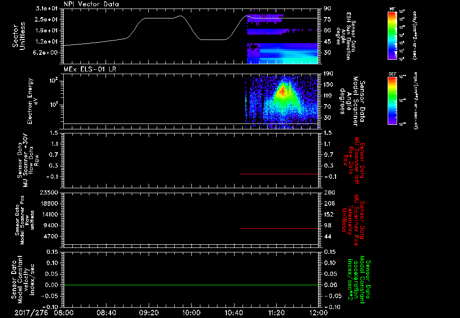Click the "1.2e+01" sector tick label
Screen dimensions: 460x318
47,42
